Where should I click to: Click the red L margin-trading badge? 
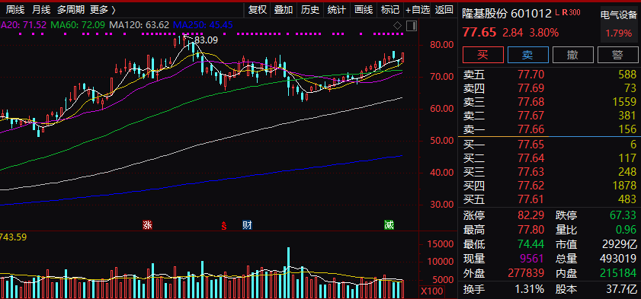click(558, 13)
